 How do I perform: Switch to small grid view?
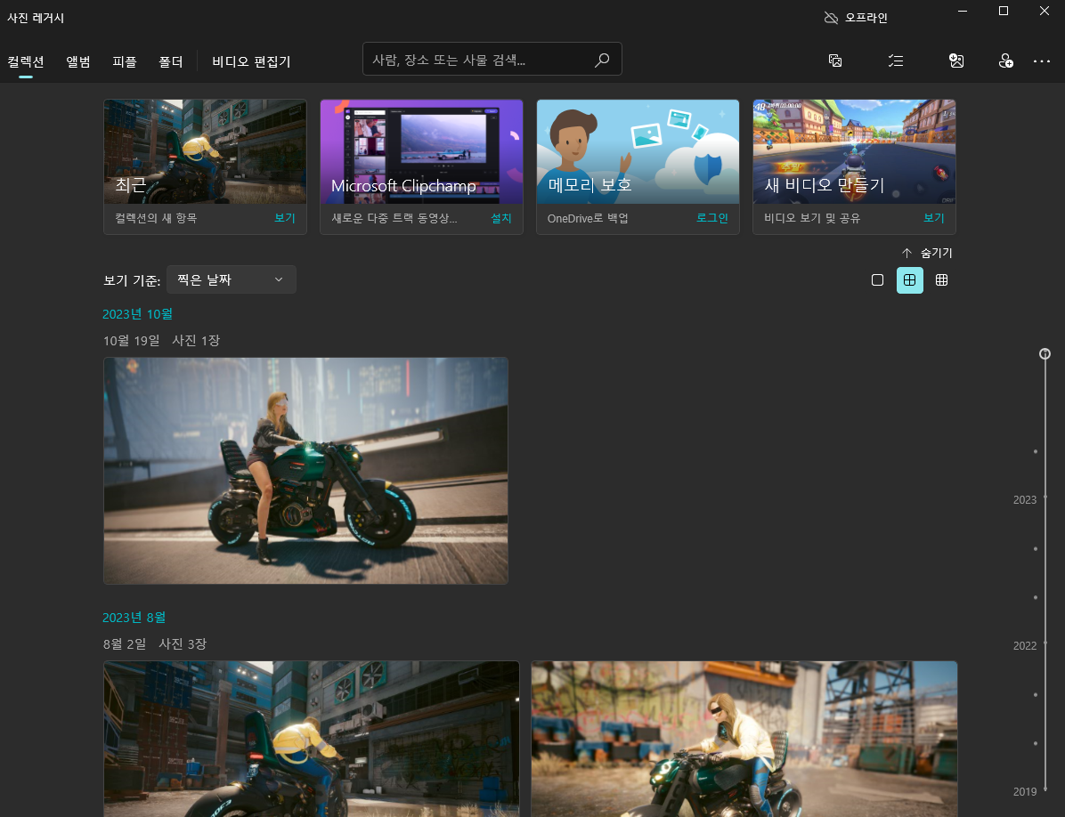coord(941,280)
